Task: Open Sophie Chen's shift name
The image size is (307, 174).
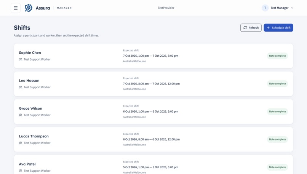Action: [x=30, y=53]
